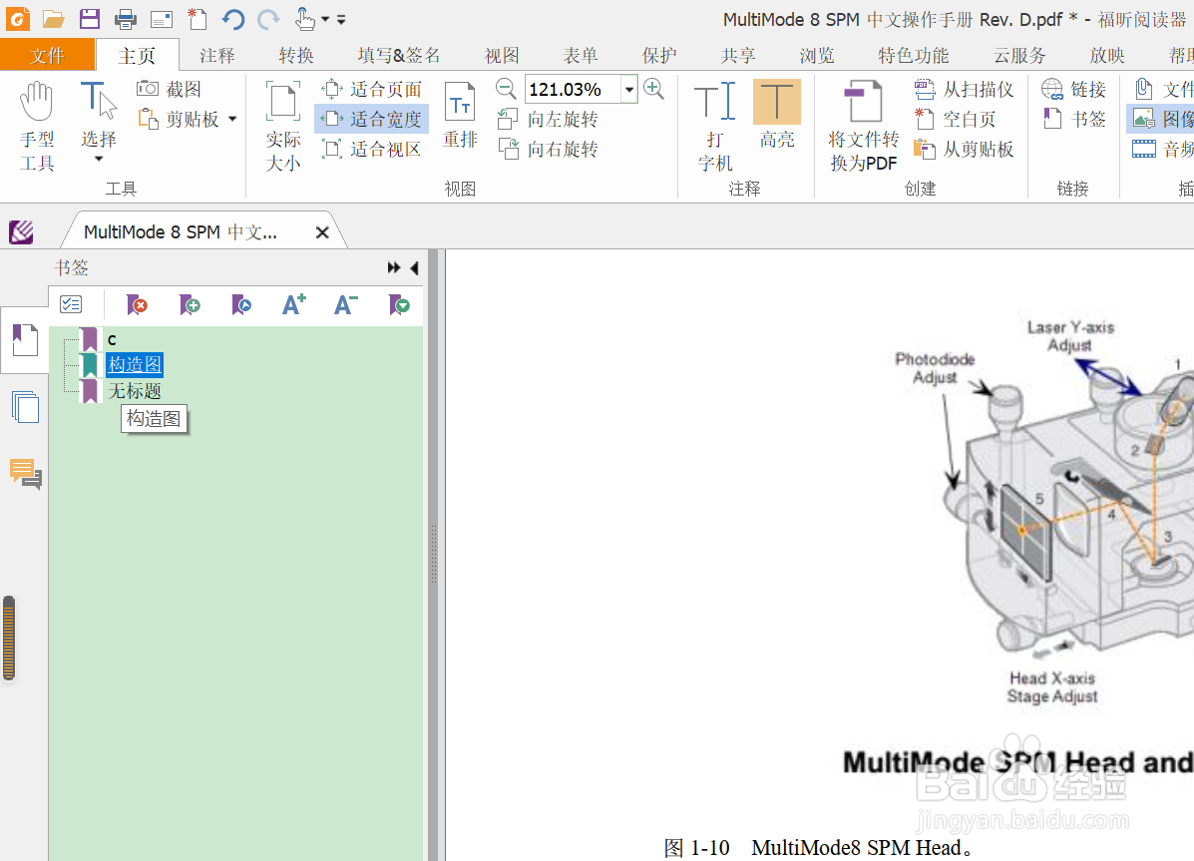Open bookmark dropdown options icon

click(399, 304)
